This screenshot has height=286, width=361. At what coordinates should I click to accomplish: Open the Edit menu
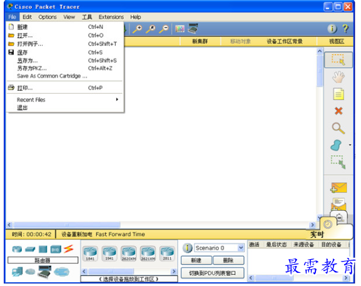(x=27, y=17)
